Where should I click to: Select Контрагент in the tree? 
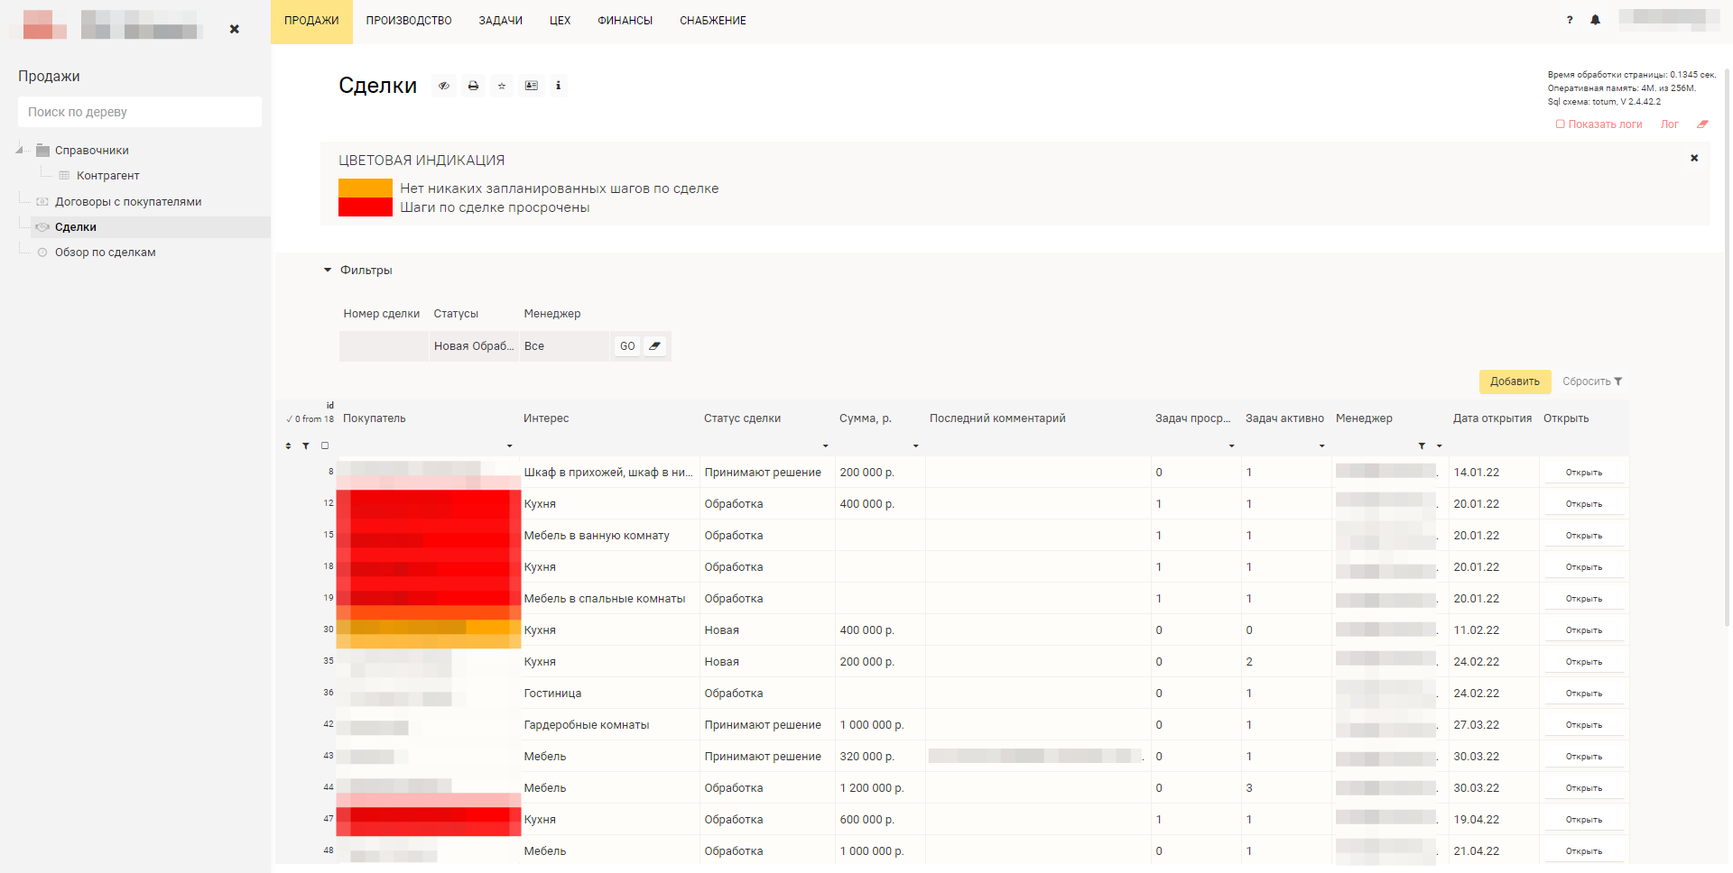tap(108, 176)
